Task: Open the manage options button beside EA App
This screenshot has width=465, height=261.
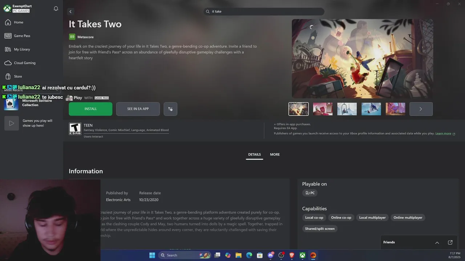Action: [x=170, y=109]
